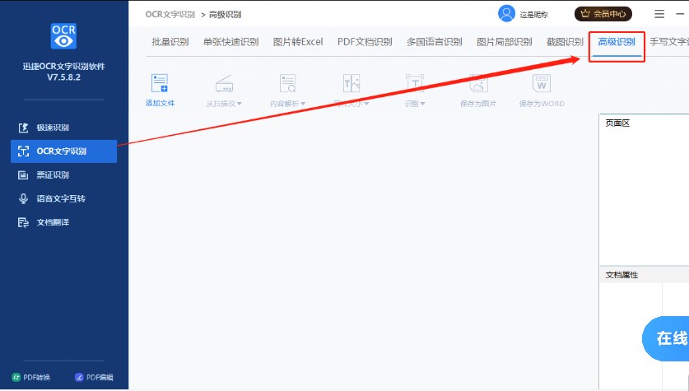
Task: Click the 页面区 panel label
Action: [x=617, y=123]
